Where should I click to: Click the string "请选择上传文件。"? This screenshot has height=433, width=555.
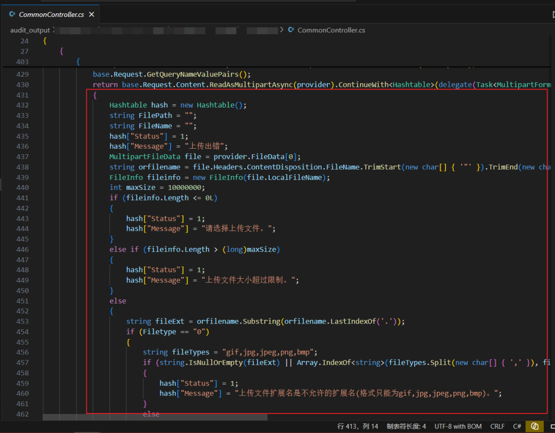click(x=236, y=228)
